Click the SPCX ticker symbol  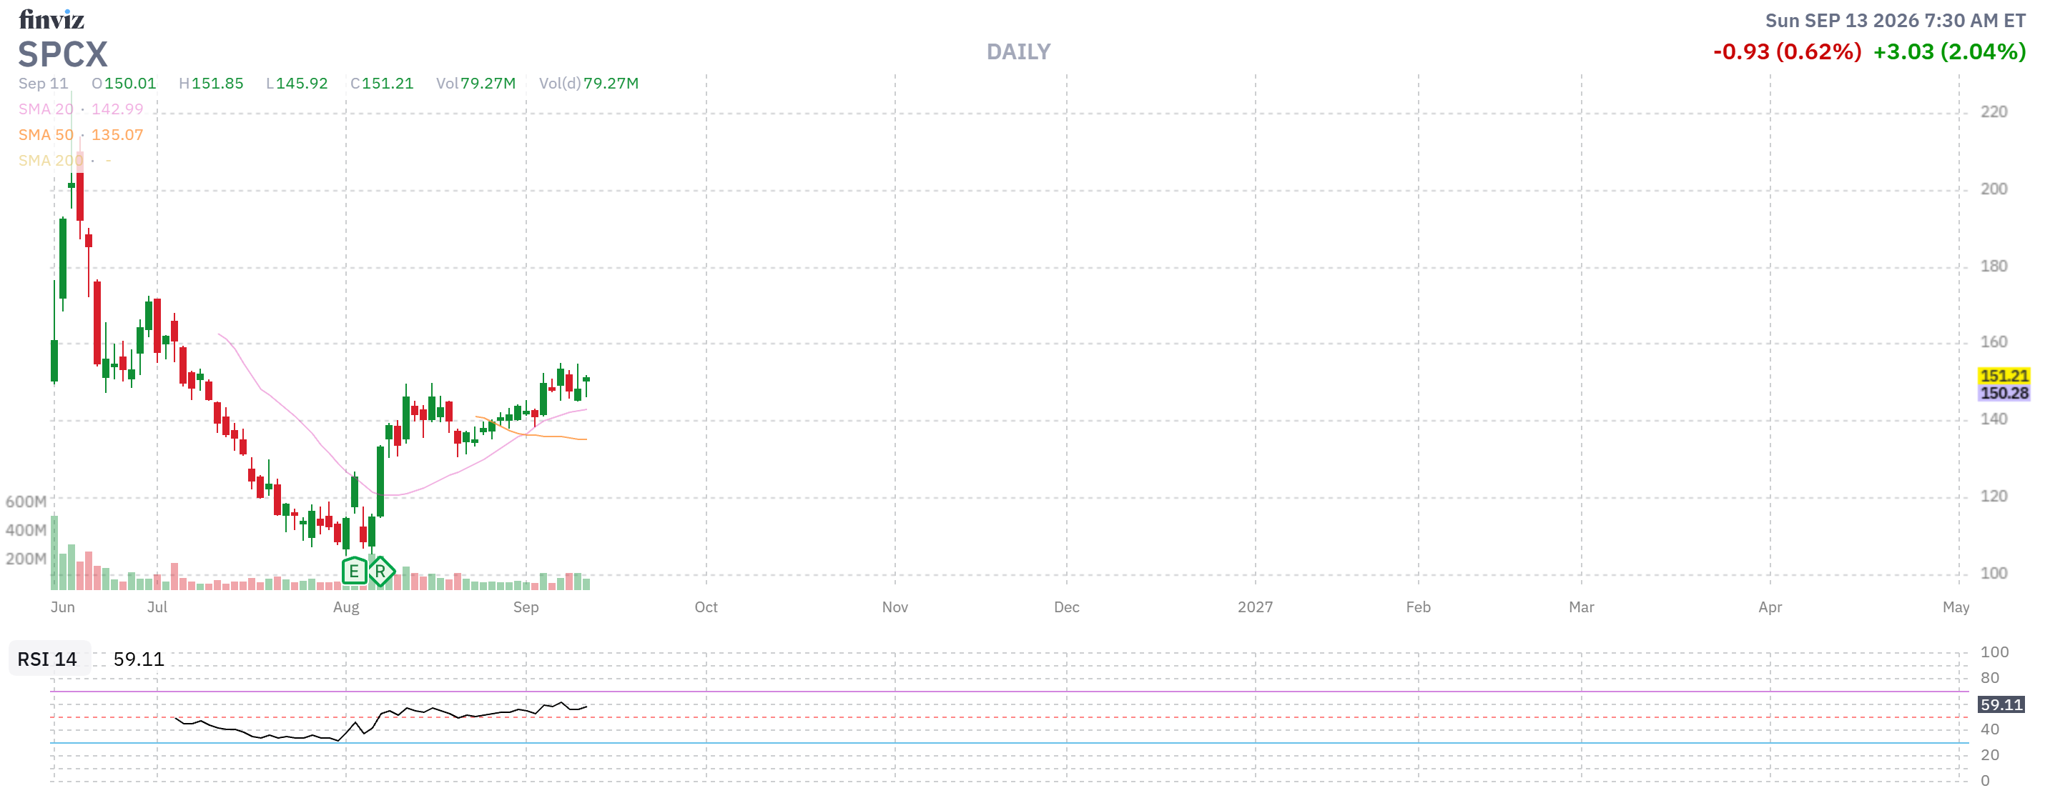coord(63,54)
